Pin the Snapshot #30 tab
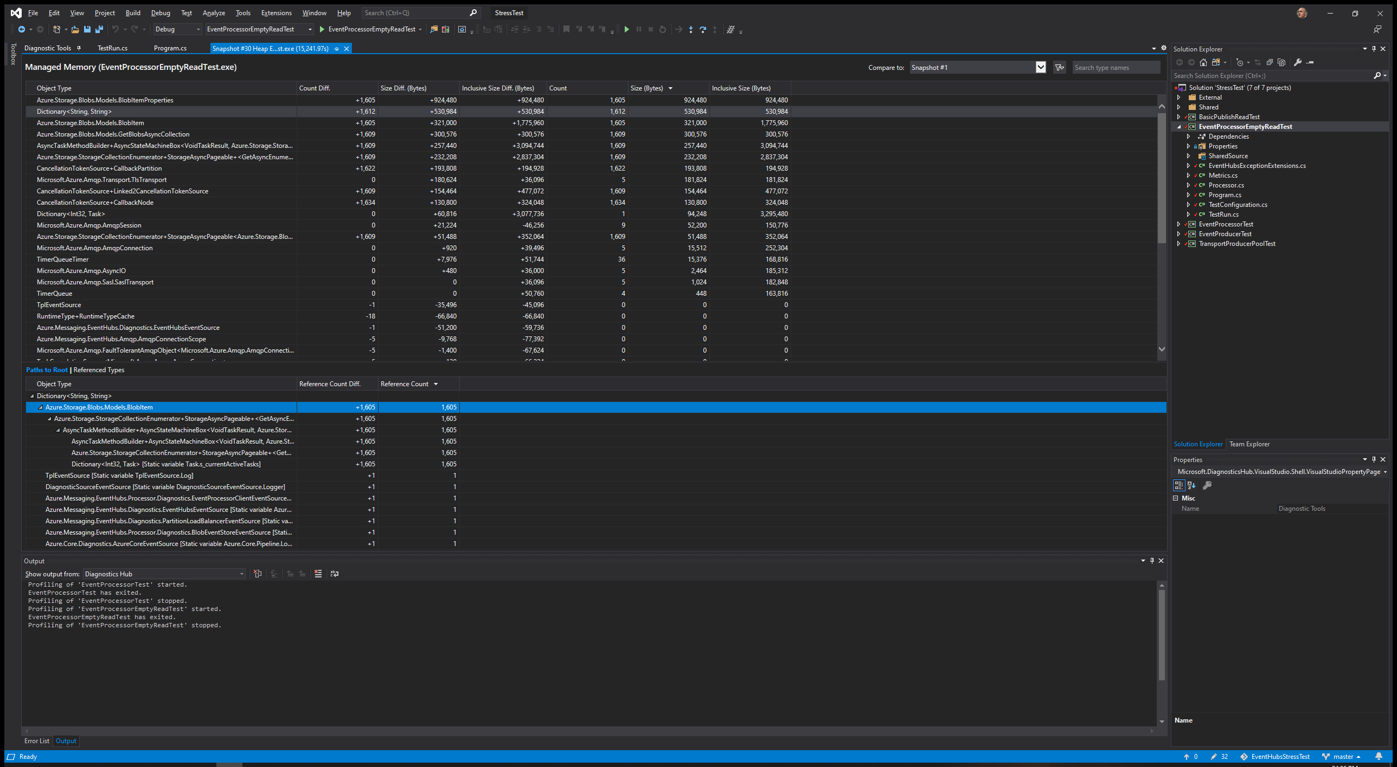The height and width of the screenshot is (767, 1397). (x=337, y=49)
